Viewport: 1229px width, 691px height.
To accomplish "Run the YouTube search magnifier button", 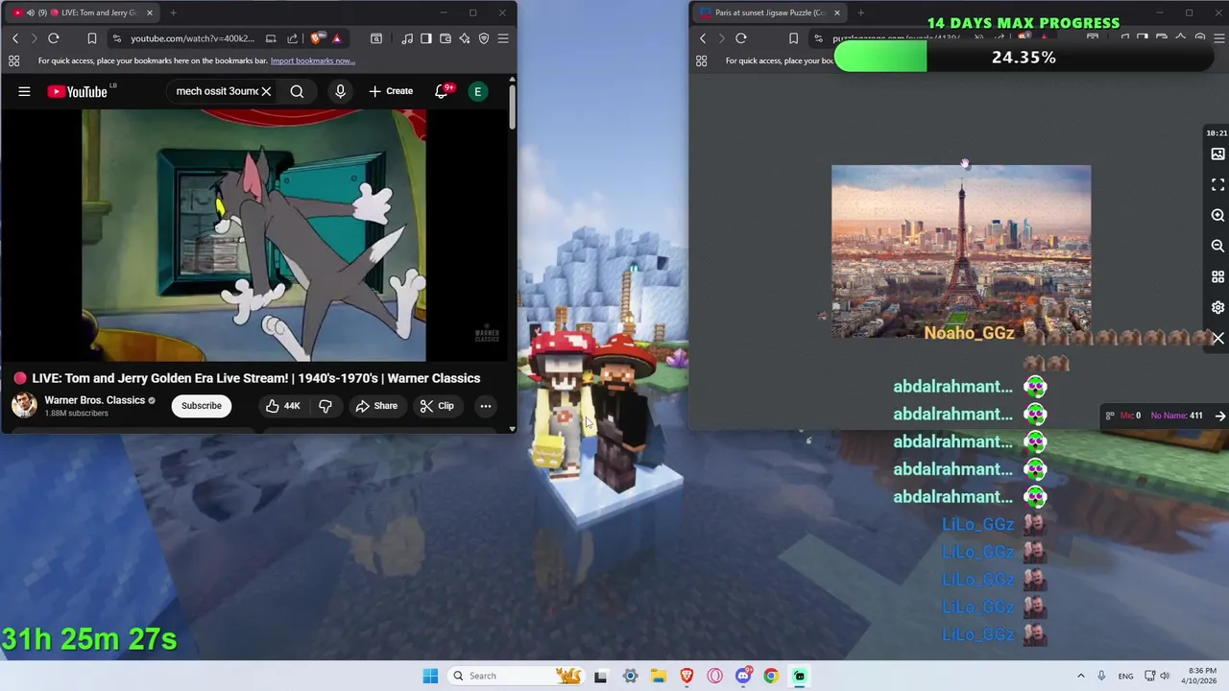I will point(297,91).
